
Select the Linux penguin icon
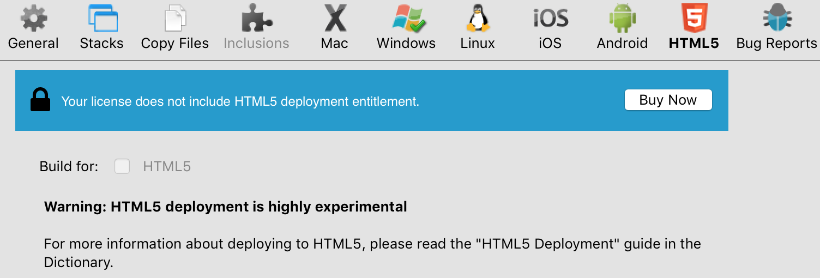(x=478, y=19)
